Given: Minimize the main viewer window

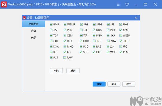Looking at the screenshot, I should tap(136, 5).
